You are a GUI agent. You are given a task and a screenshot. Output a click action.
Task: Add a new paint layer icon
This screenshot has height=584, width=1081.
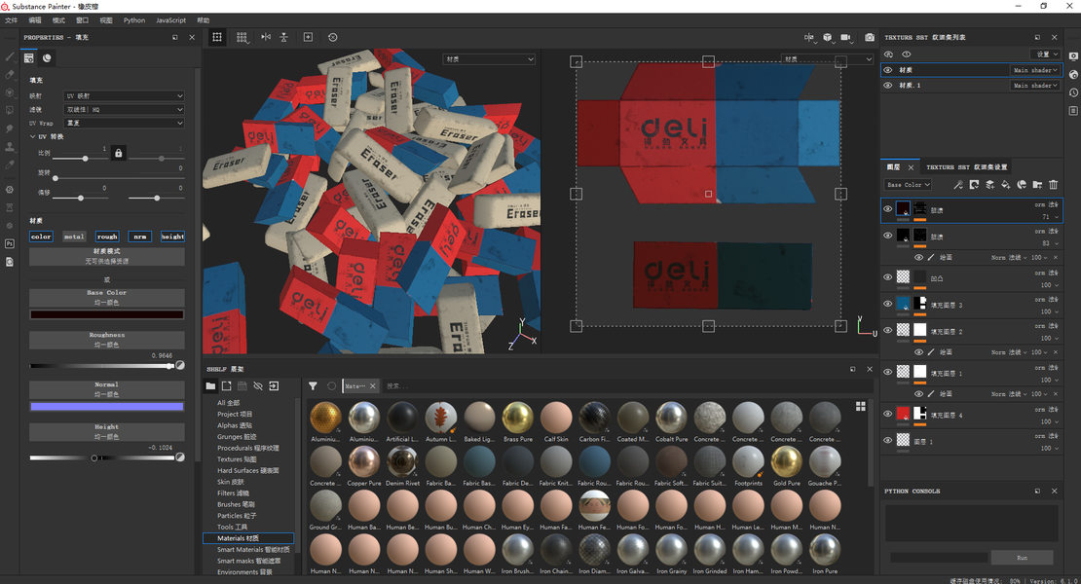pyautogui.click(x=990, y=185)
